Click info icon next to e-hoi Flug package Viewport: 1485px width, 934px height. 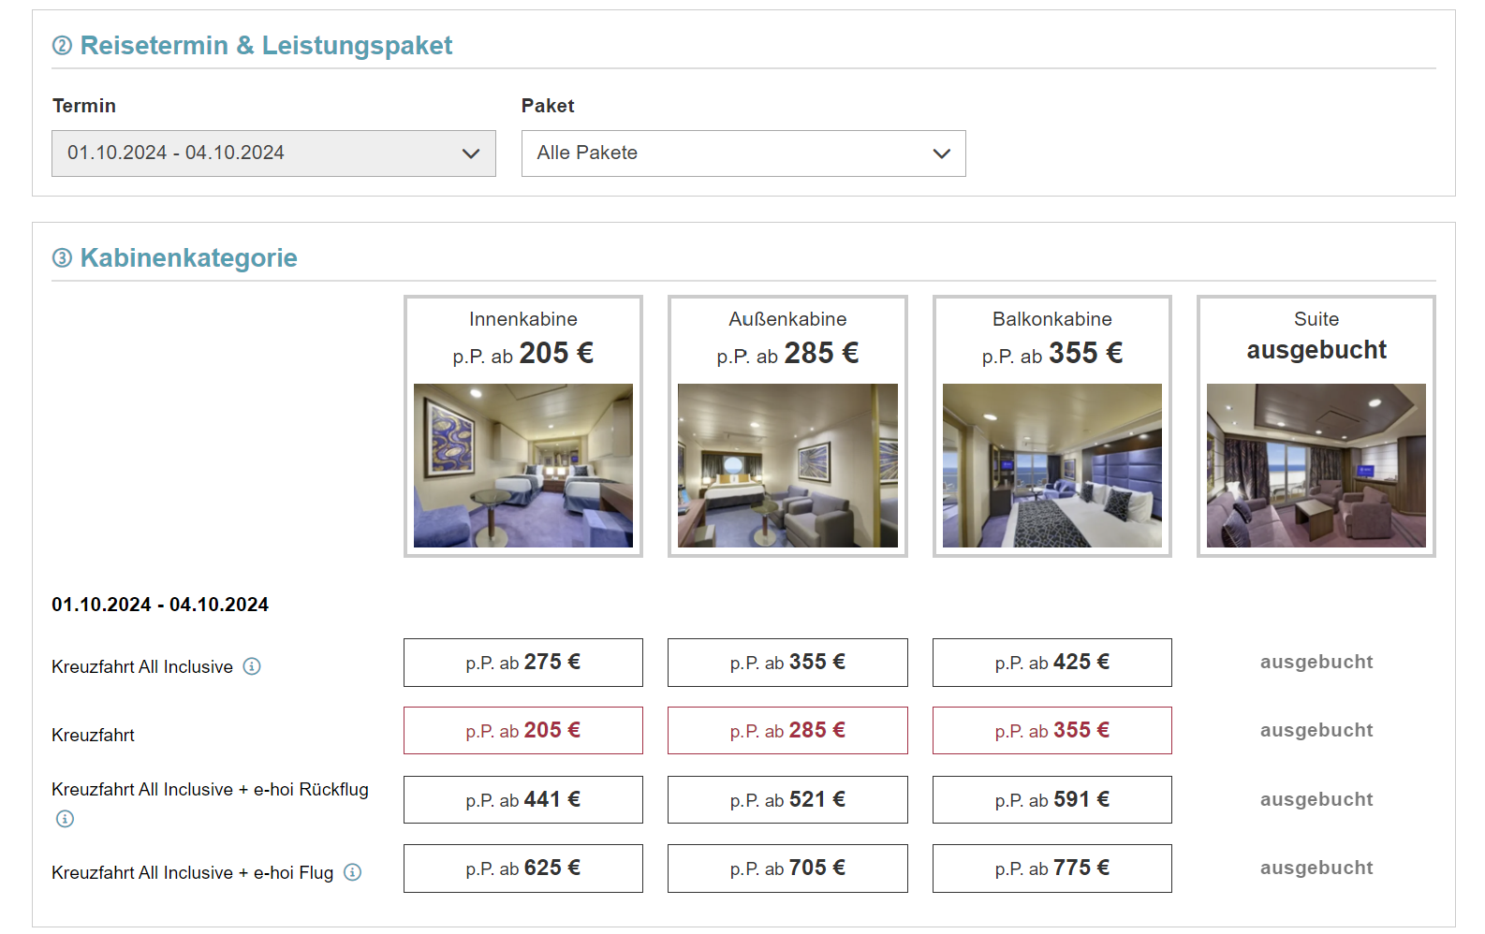click(x=352, y=872)
